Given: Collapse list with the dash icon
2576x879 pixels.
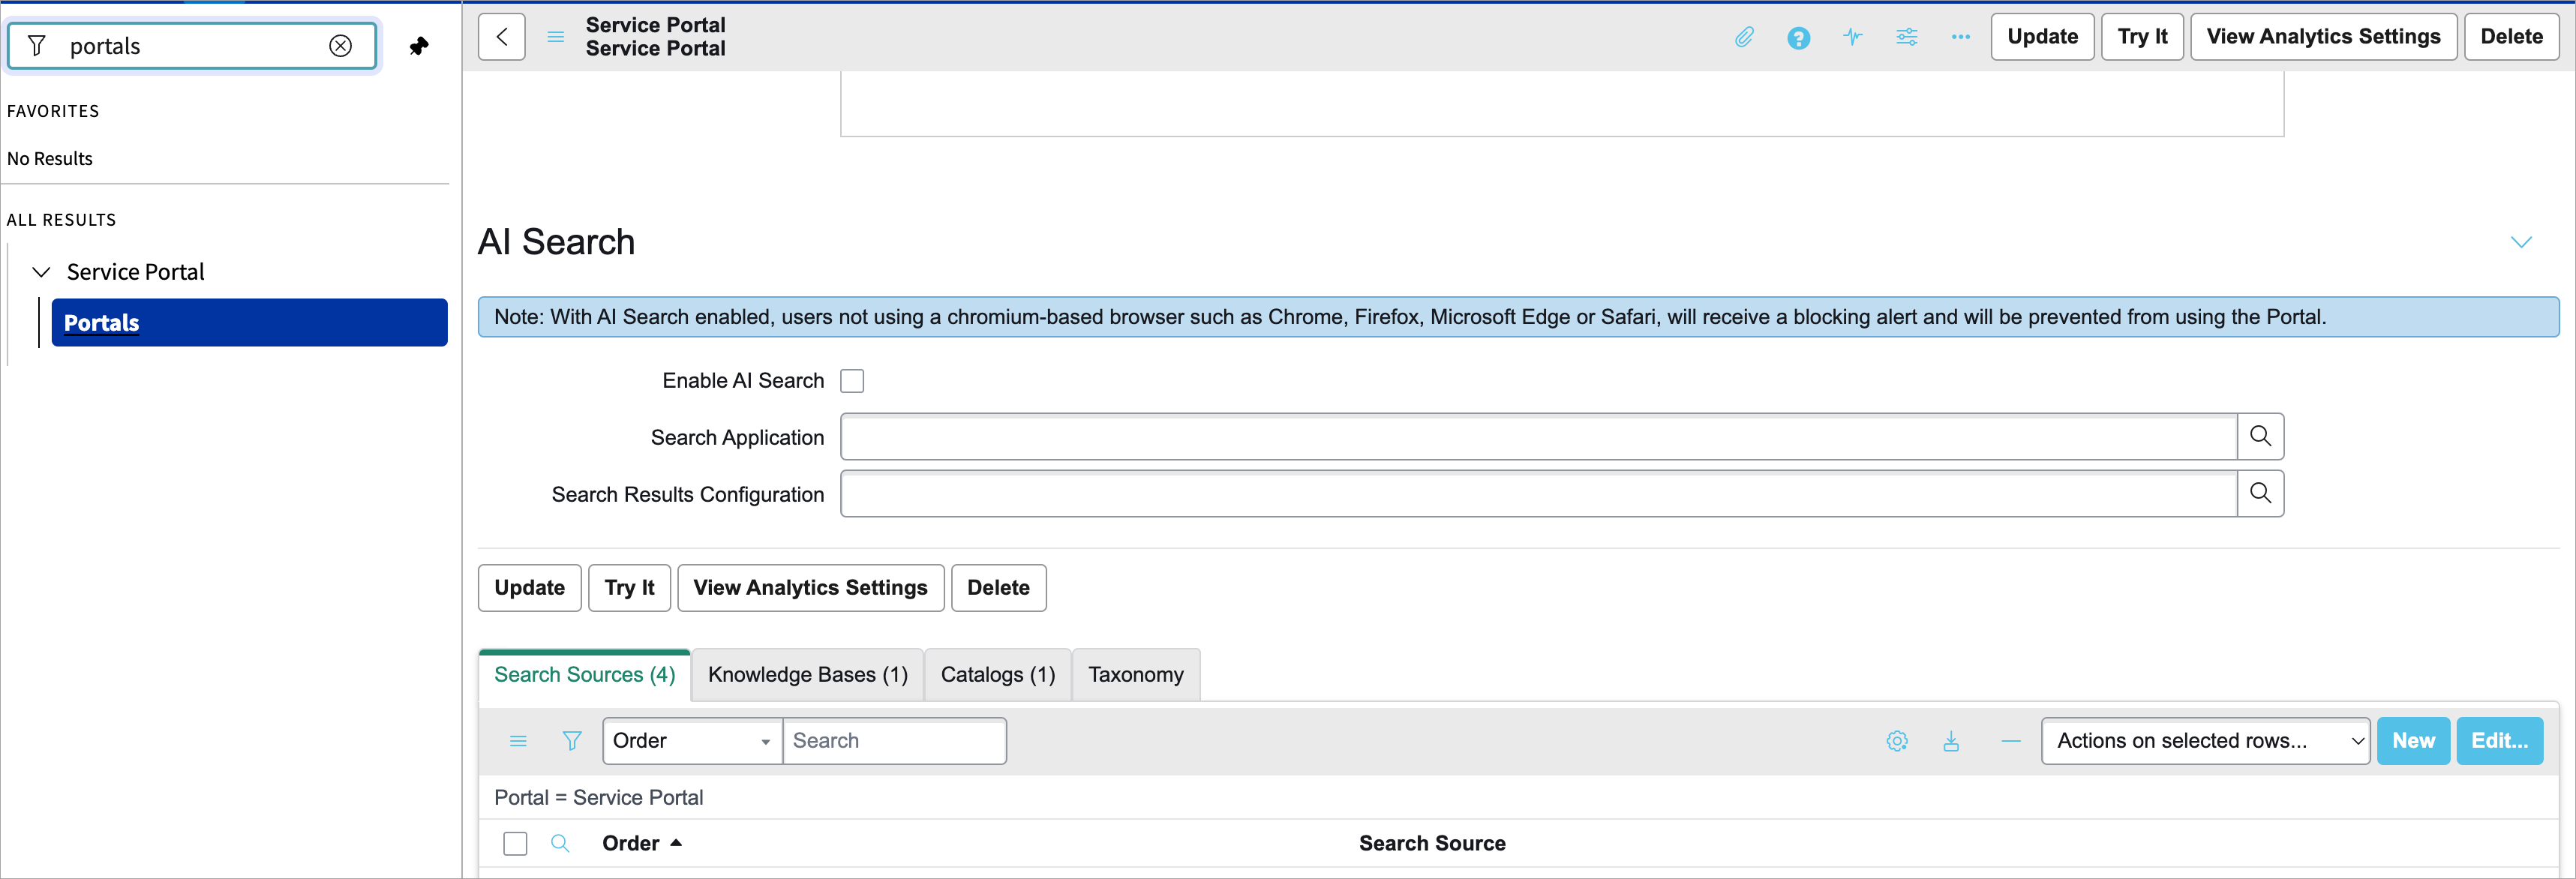Looking at the screenshot, I should pos(2011,741).
